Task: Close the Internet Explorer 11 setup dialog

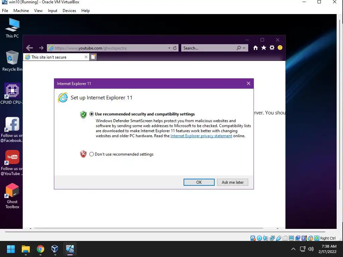Action: click(x=249, y=83)
